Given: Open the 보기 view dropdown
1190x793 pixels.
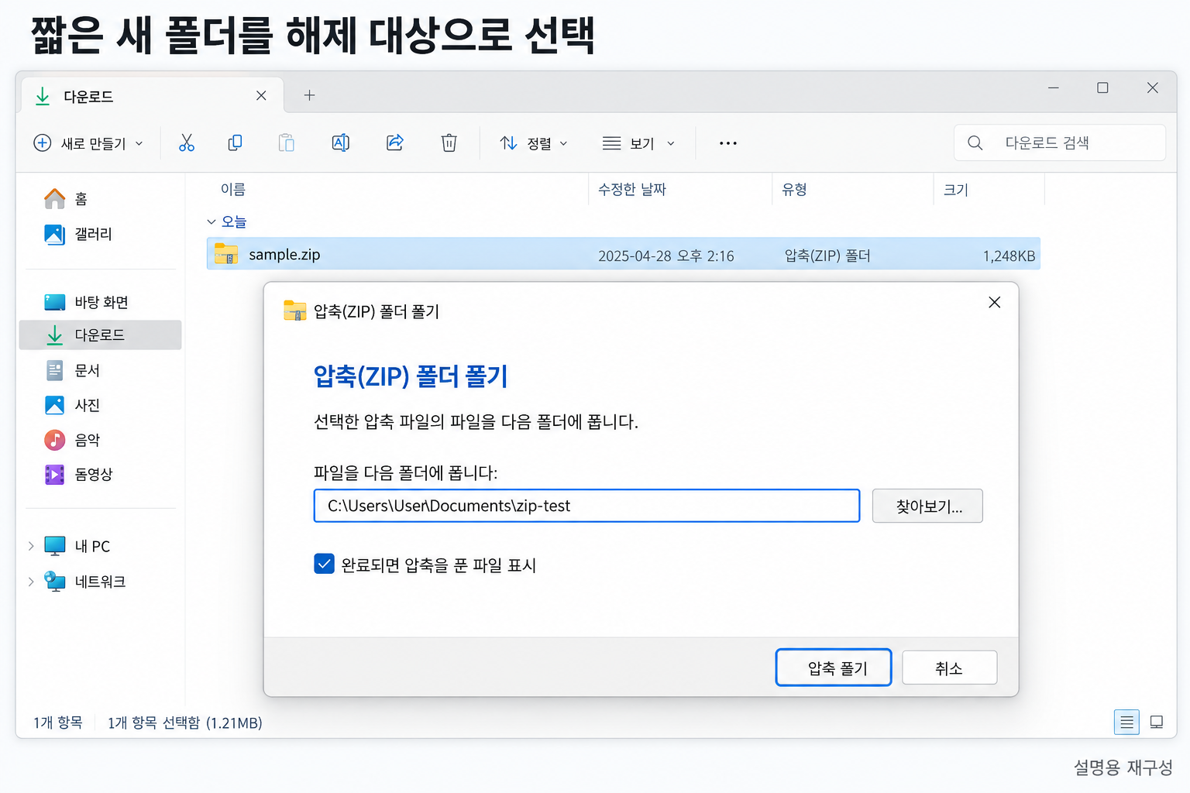Looking at the screenshot, I should (x=639, y=143).
